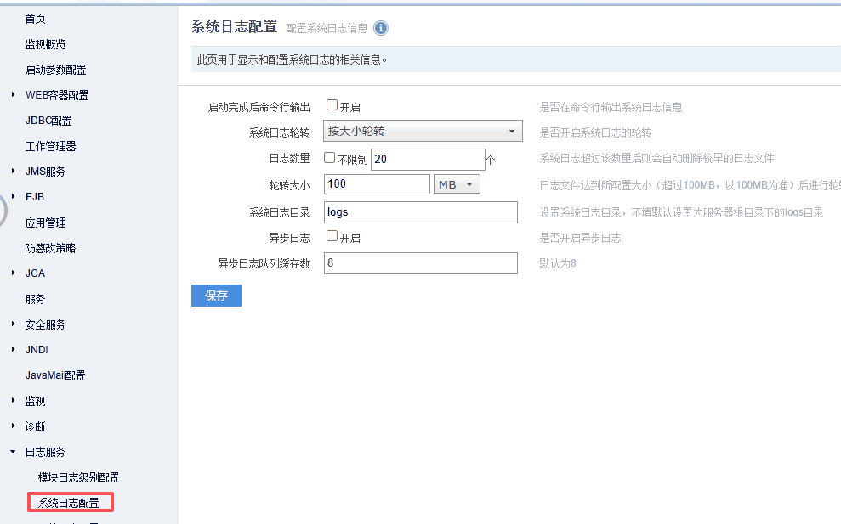This screenshot has width=841, height=524.
Task: Open the system log rotation dropdown
Action: pos(423,132)
